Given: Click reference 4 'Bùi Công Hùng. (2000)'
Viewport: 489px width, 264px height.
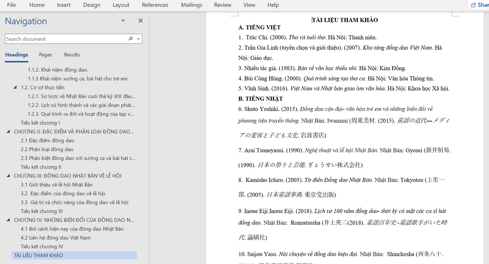Looking at the screenshot, I should (x=336, y=78).
